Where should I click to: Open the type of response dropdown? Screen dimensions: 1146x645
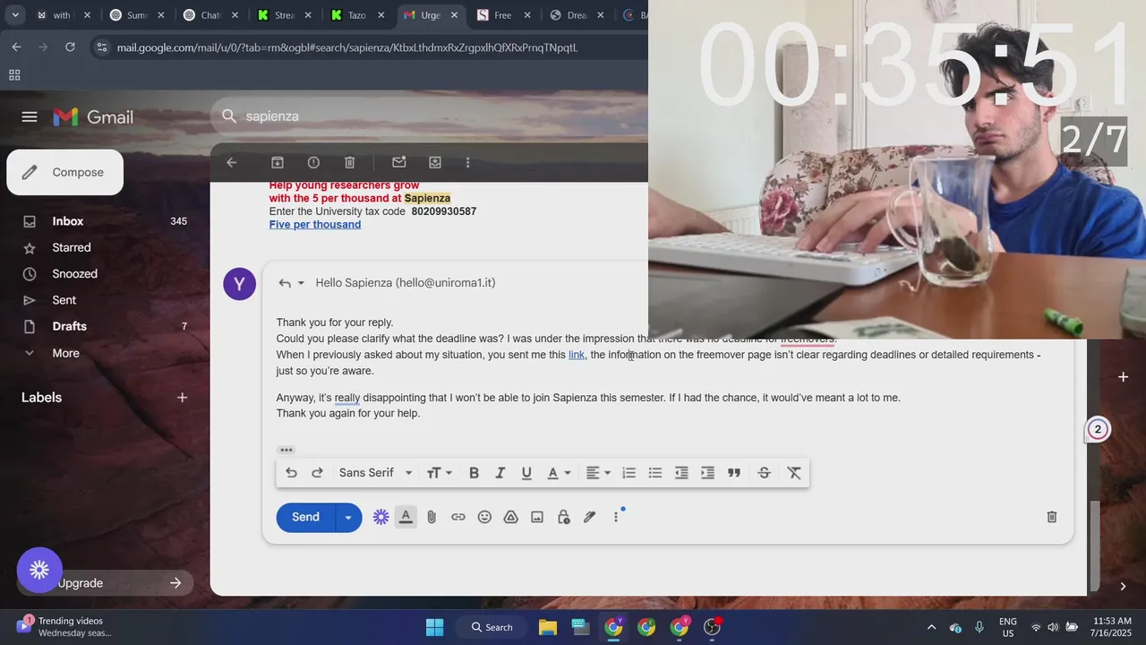tap(291, 283)
